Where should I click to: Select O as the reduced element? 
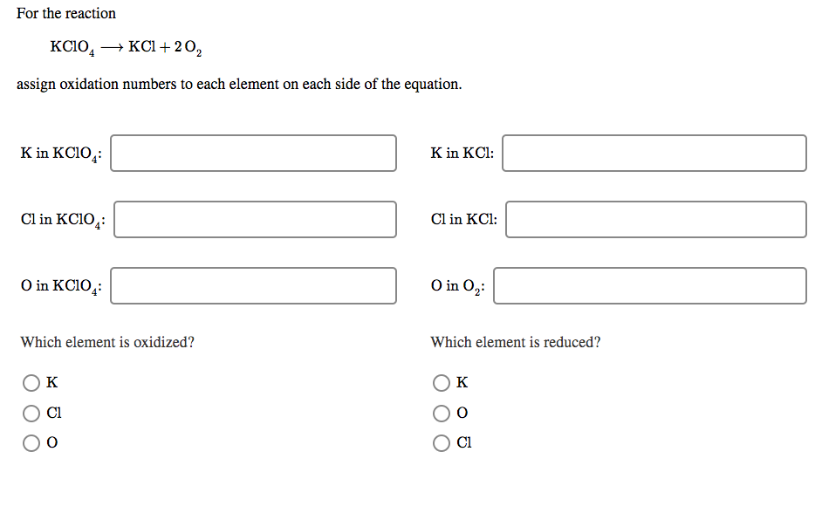(441, 413)
